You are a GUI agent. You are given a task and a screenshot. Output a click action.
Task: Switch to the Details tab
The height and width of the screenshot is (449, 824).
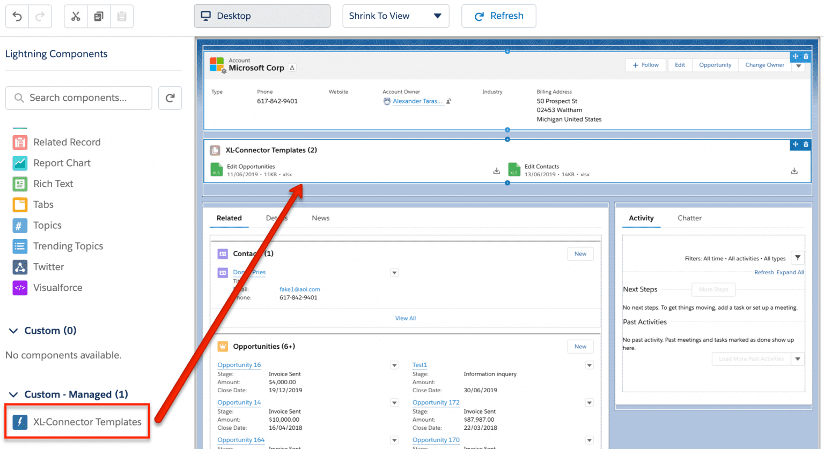pyautogui.click(x=276, y=218)
